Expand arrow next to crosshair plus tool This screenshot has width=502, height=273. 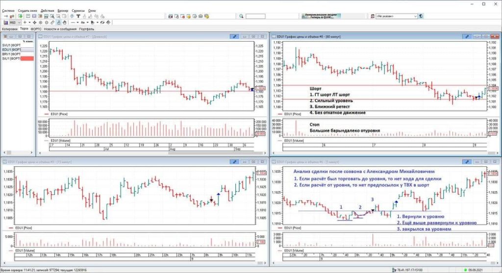pos(29,23)
